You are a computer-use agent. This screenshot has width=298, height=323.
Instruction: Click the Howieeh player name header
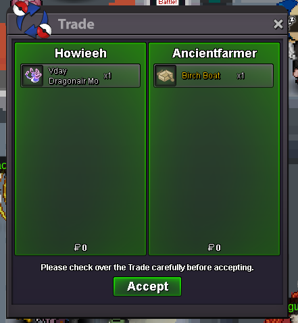point(80,53)
